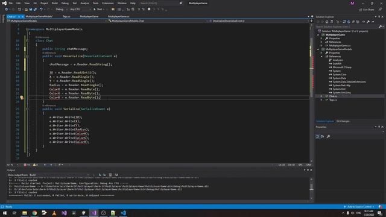386x217 pixels.
Task: Open the Debug configuration dropdown
Action: point(61,10)
